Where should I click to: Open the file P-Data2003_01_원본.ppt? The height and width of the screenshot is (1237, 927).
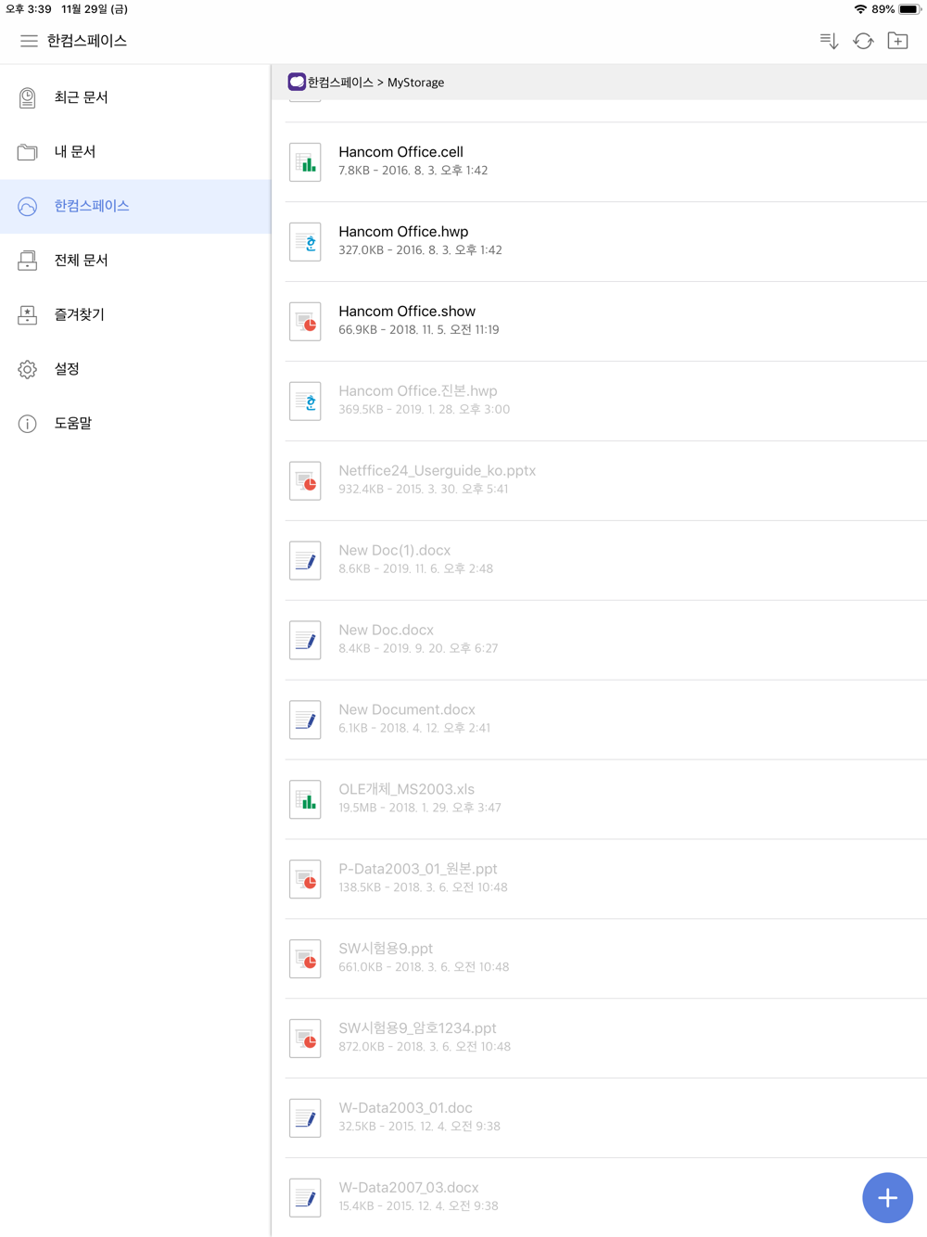606,880
